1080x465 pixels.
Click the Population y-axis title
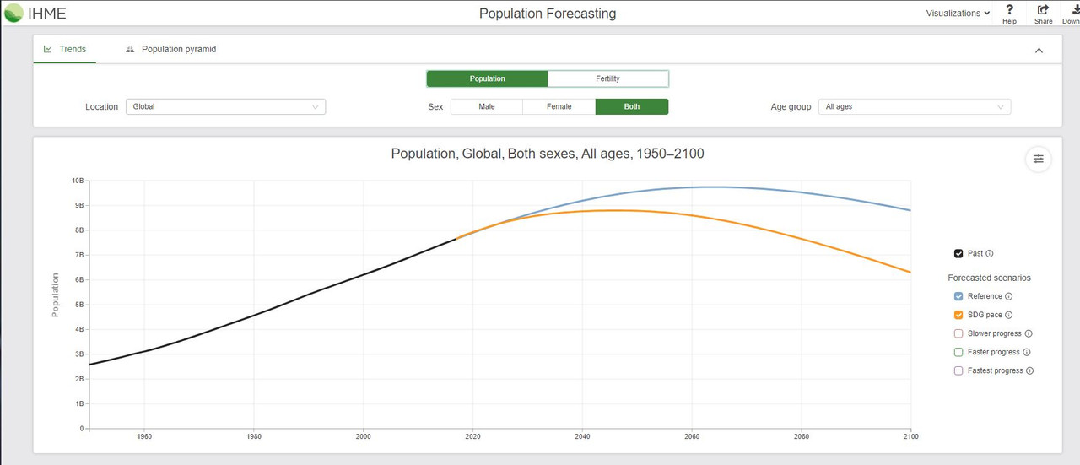(x=56, y=295)
